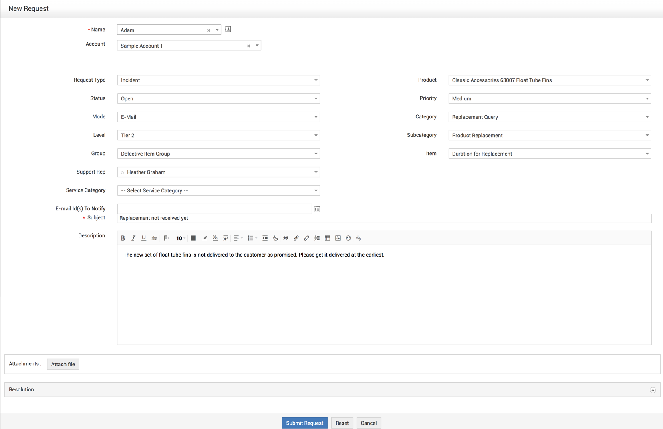Screen dimensions: 663x429
Task: Insert a block quote
Action: click(286, 238)
